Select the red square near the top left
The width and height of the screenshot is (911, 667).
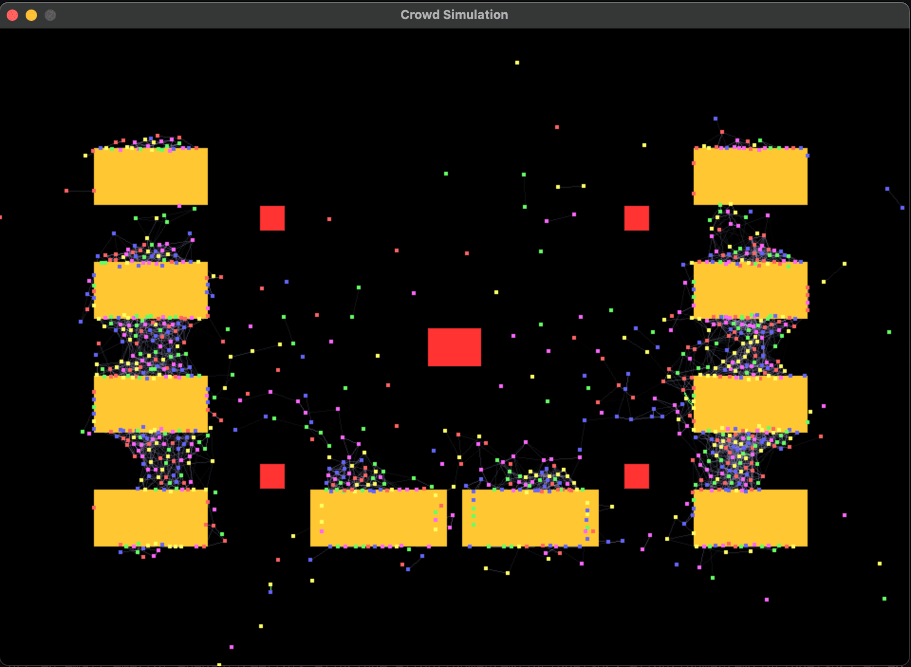point(272,218)
